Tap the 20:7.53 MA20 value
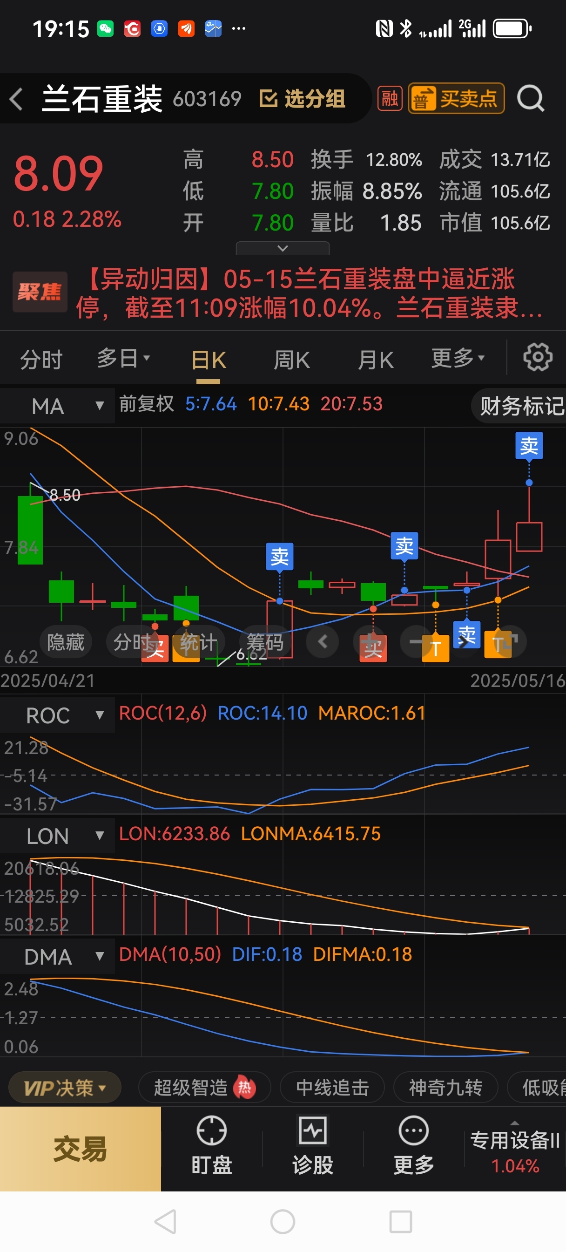 point(351,404)
